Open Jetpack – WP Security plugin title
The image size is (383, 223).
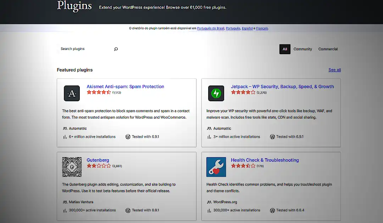282,86
